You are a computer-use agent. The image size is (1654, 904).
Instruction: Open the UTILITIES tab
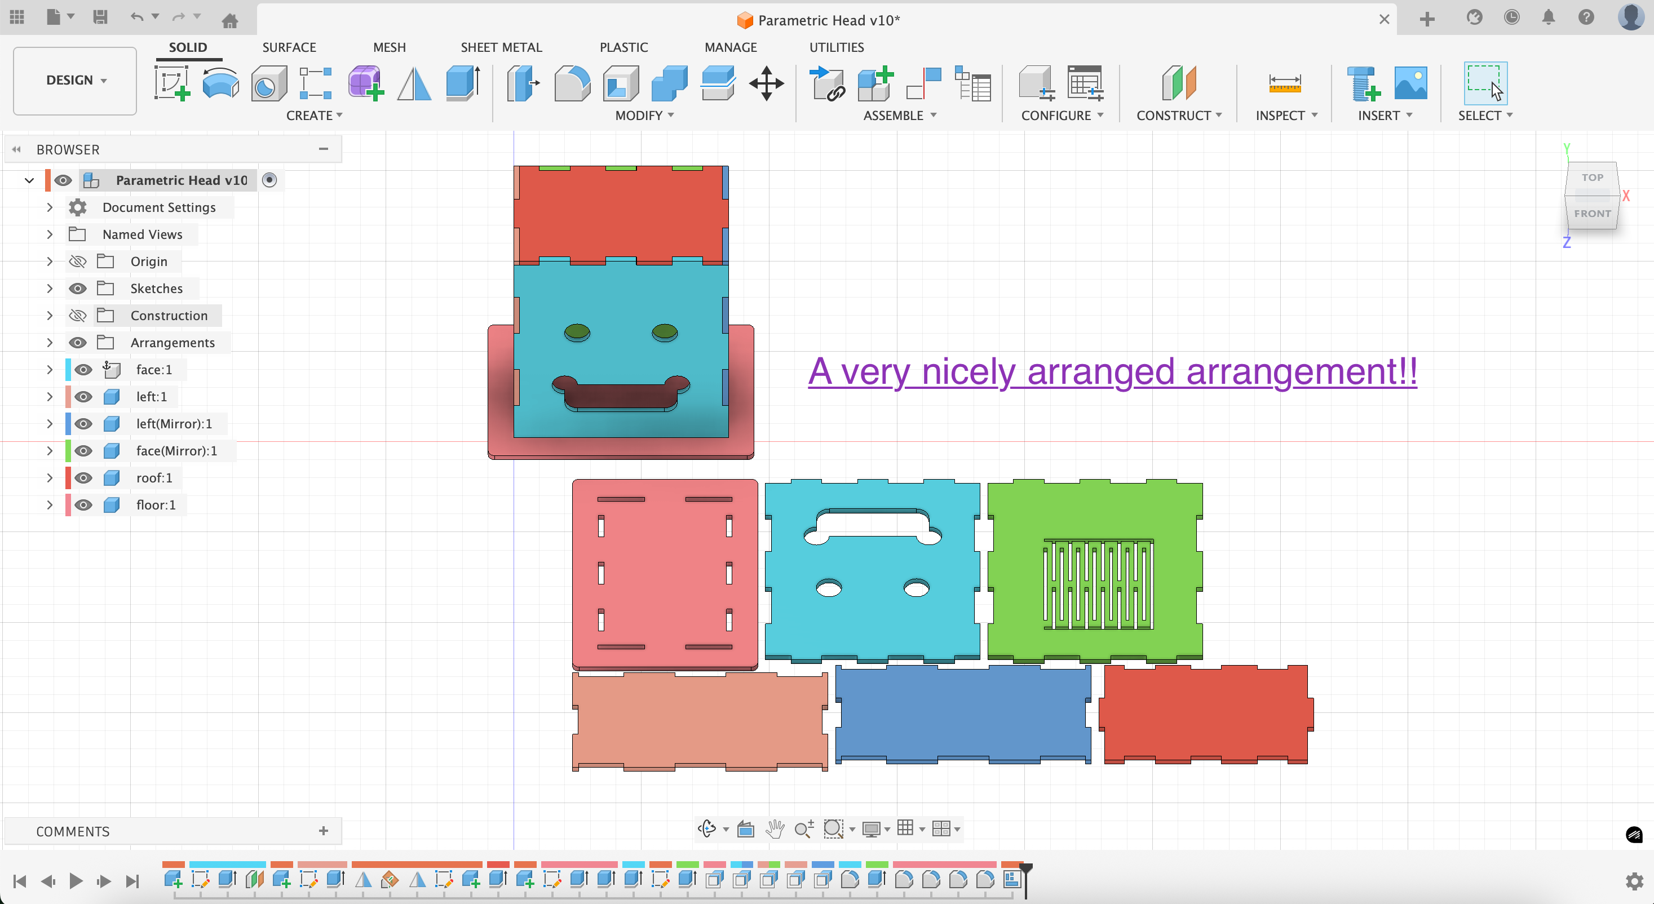[836, 47]
